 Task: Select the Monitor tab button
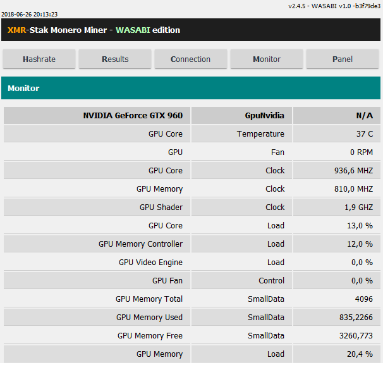(x=267, y=59)
